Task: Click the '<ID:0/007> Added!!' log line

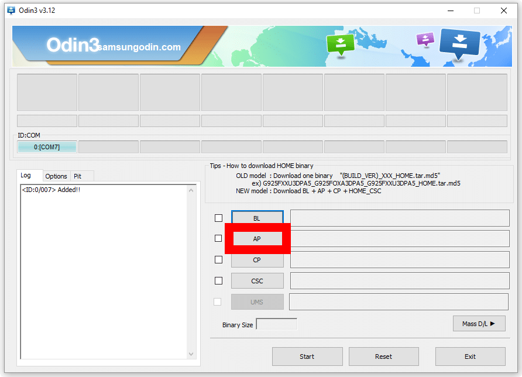Action: click(x=51, y=190)
